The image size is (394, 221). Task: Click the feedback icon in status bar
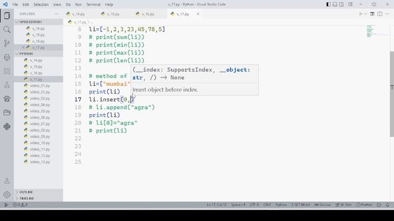coord(379,204)
